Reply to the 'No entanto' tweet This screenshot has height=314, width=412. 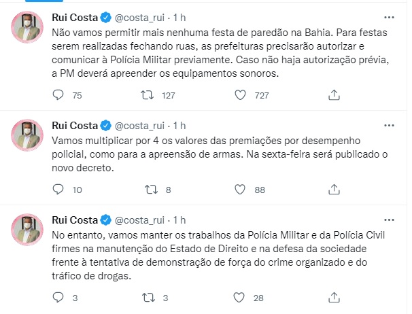point(57,297)
